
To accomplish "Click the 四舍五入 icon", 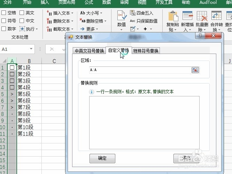I will [133, 13].
